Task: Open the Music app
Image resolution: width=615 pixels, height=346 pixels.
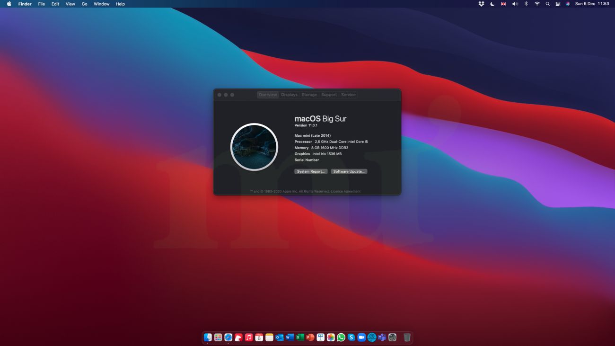Action: pyautogui.click(x=249, y=337)
